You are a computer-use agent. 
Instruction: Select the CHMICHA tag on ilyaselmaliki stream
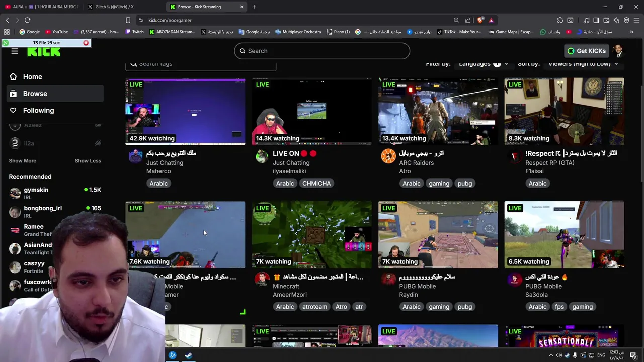(316, 184)
